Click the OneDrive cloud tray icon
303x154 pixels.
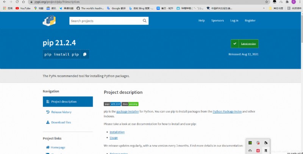250,151
